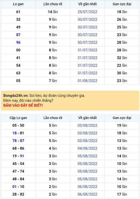This screenshot has height=199, width=140.
Task: Click 'Về gần nhất' header in first table
Action: click(87, 4)
